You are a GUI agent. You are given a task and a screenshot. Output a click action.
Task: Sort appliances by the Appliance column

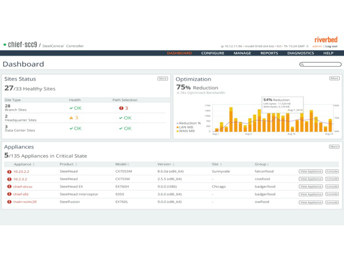24,164
